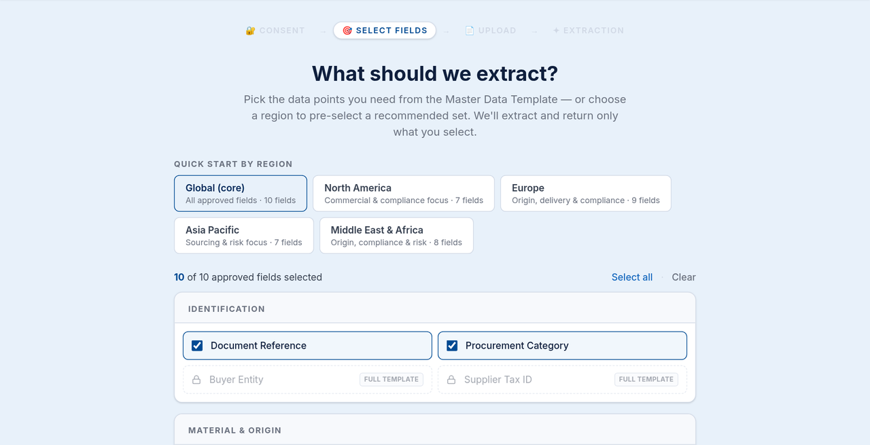Image resolution: width=870 pixels, height=445 pixels.
Task: Click the Clear link
Action: click(684, 277)
